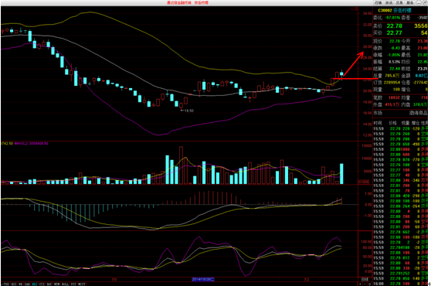
Task: Click the 交易 button in top bar
Action: (399, 3)
